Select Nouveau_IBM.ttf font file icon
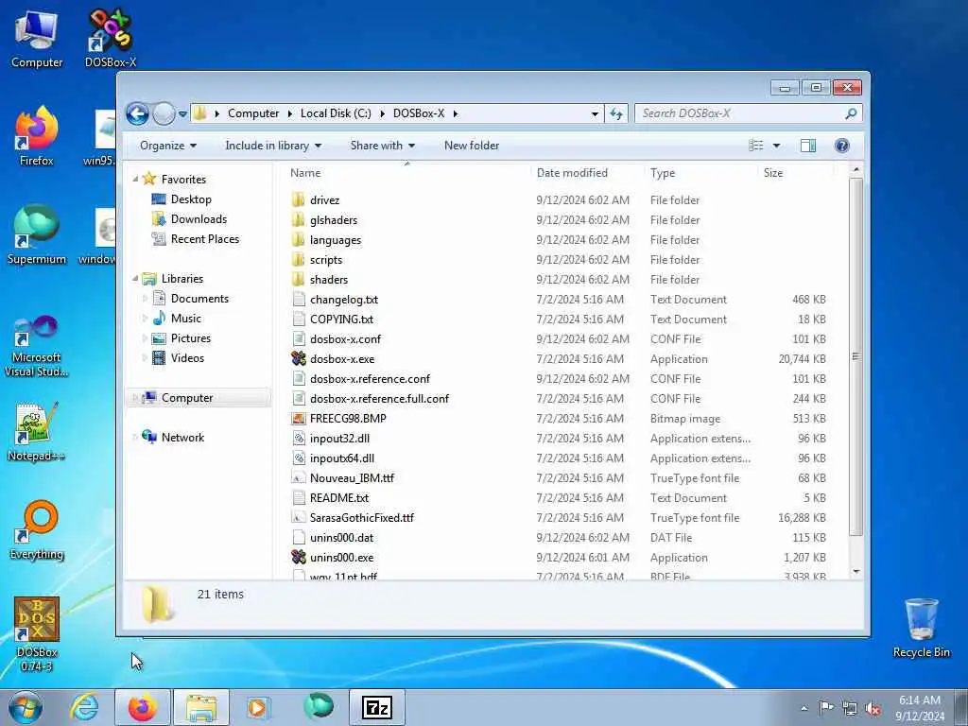Screen dimensions: 968x726 point(299,477)
